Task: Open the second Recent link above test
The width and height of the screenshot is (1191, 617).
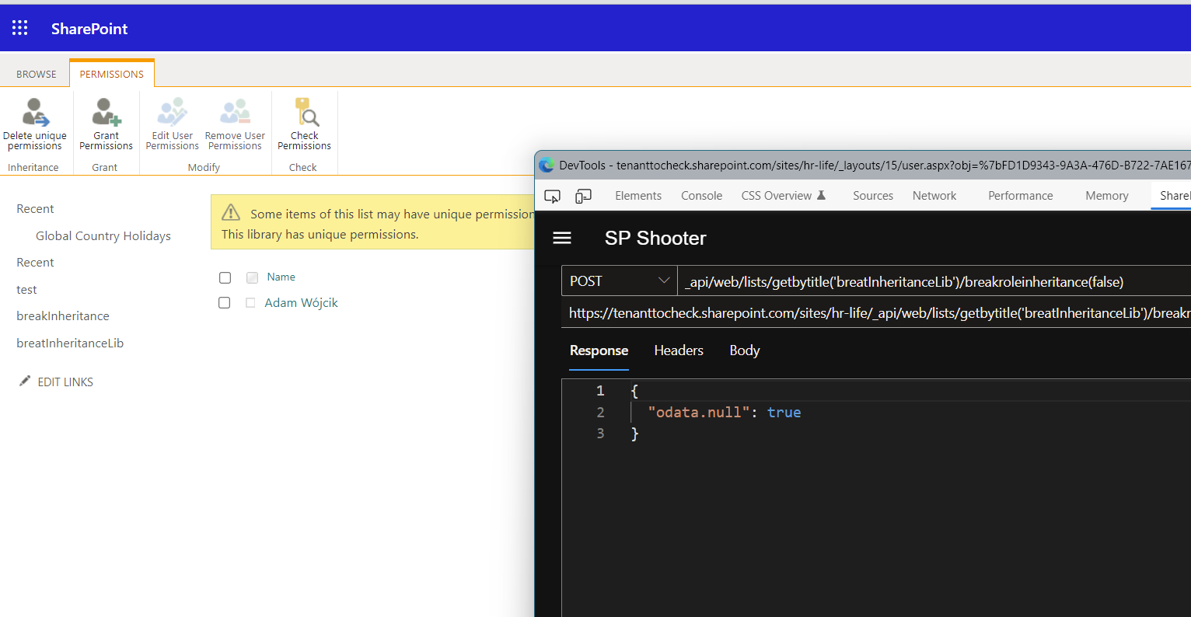Action: 35,263
